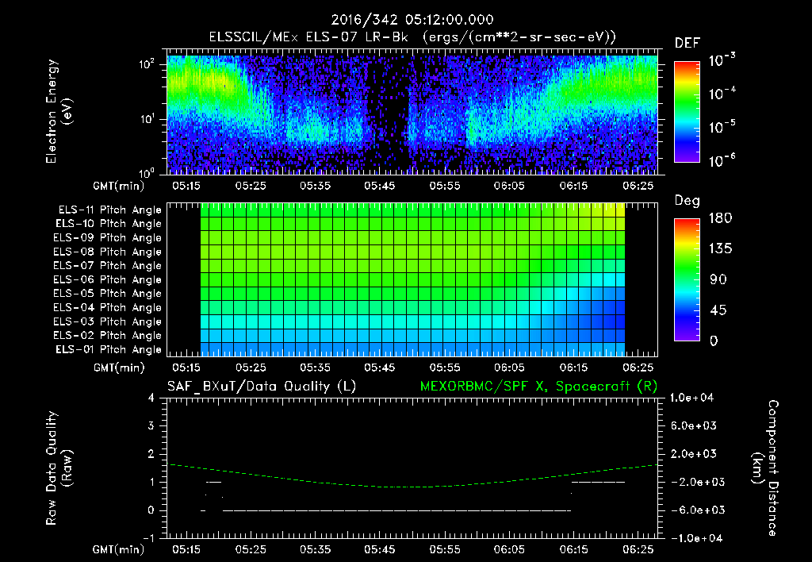Select the ELS-09 Pitch Angle row label
Image resolution: width=812 pixels, height=562 pixels.
click(108, 238)
